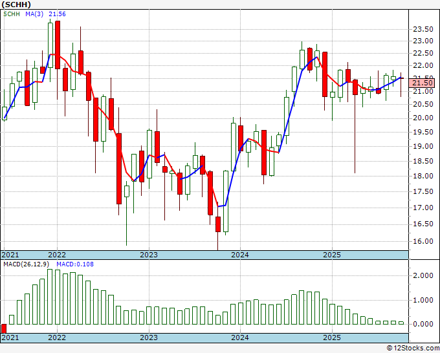
Task: Click the MACD:0.108 value label
Action: [75, 264]
